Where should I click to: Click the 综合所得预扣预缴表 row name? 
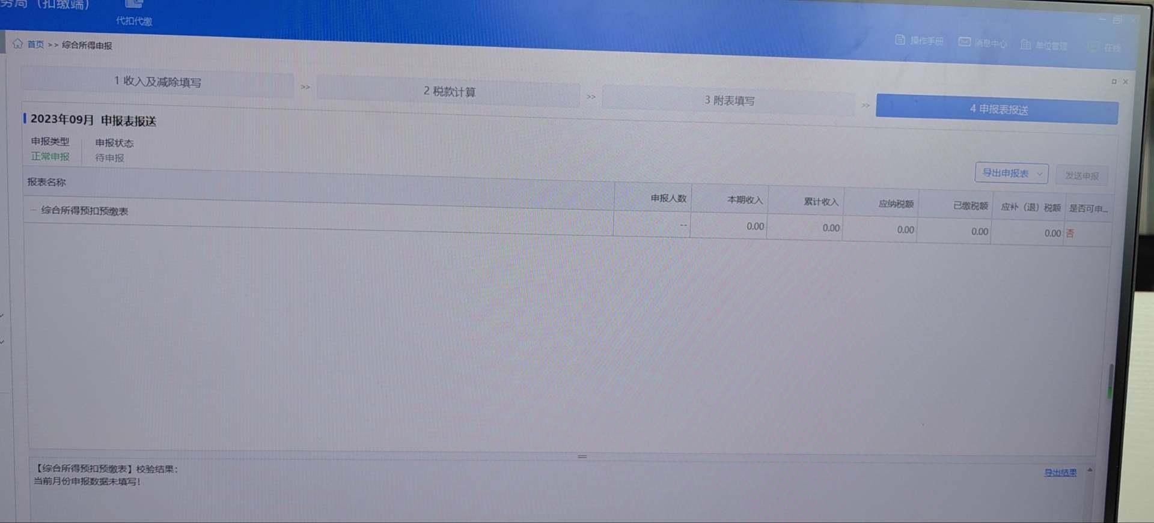pos(84,211)
